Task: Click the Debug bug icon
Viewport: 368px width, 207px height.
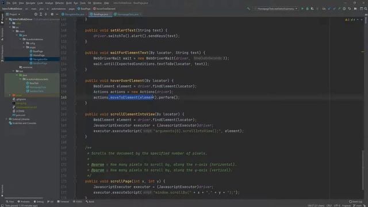Action: point(307,9)
